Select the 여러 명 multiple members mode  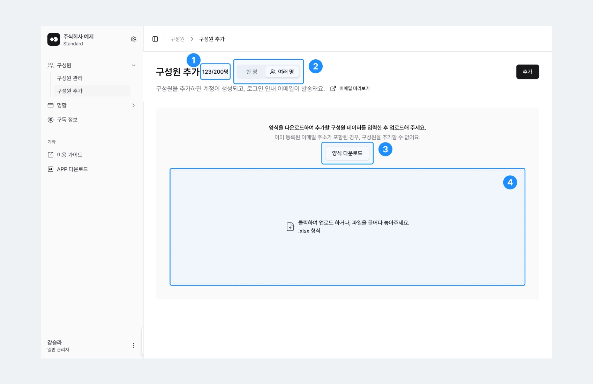(x=282, y=72)
